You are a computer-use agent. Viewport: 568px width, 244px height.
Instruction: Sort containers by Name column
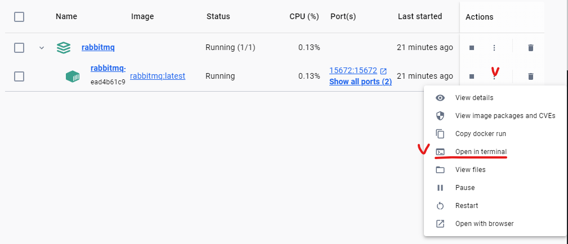tap(66, 17)
